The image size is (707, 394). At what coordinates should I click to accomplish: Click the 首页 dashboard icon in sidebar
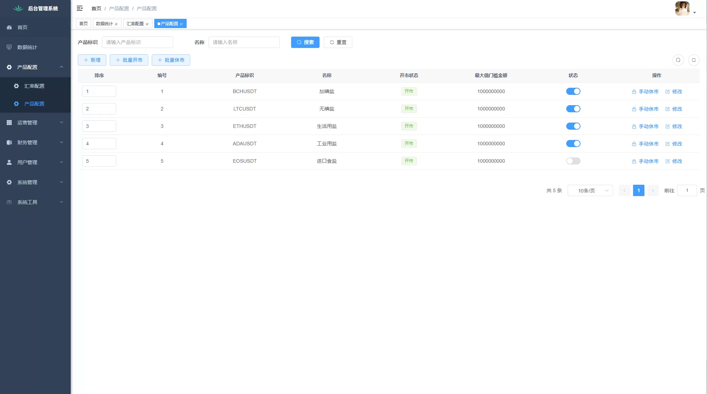tap(9, 27)
